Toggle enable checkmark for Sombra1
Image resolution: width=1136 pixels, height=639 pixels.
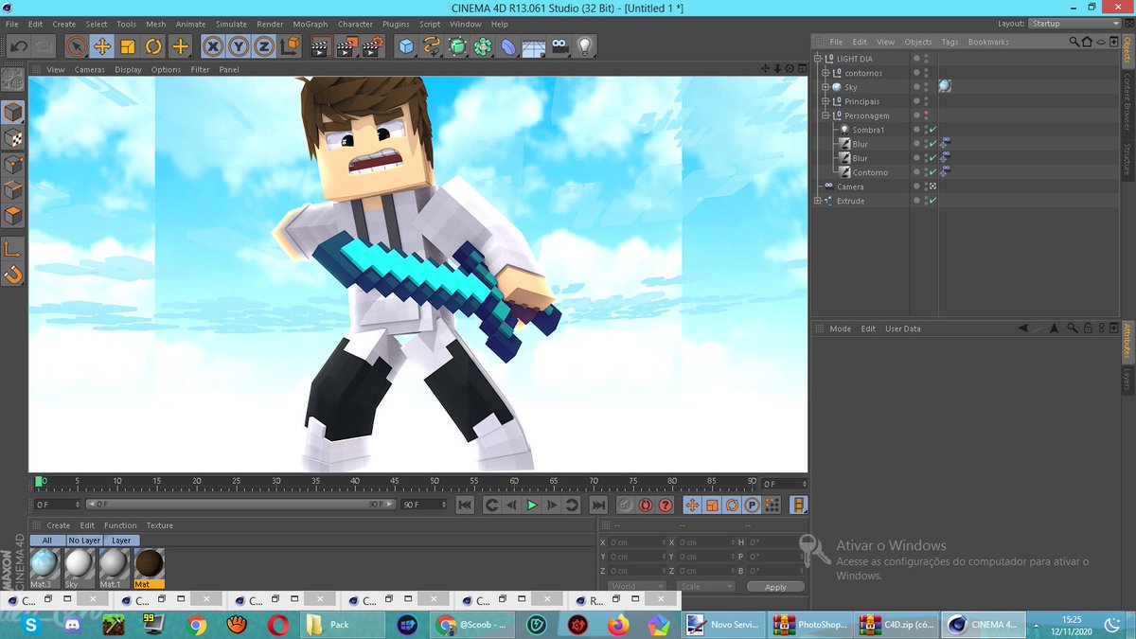coord(933,130)
